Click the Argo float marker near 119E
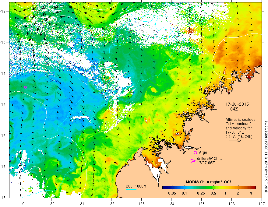This screenshot has height=207, width=268. tap(25, 87)
